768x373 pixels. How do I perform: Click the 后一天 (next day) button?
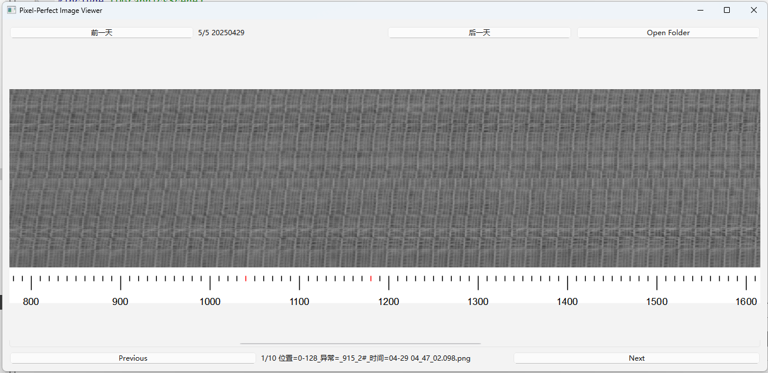coord(479,33)
